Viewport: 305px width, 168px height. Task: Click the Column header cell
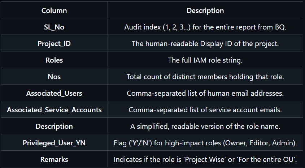[x=54, y=10]
